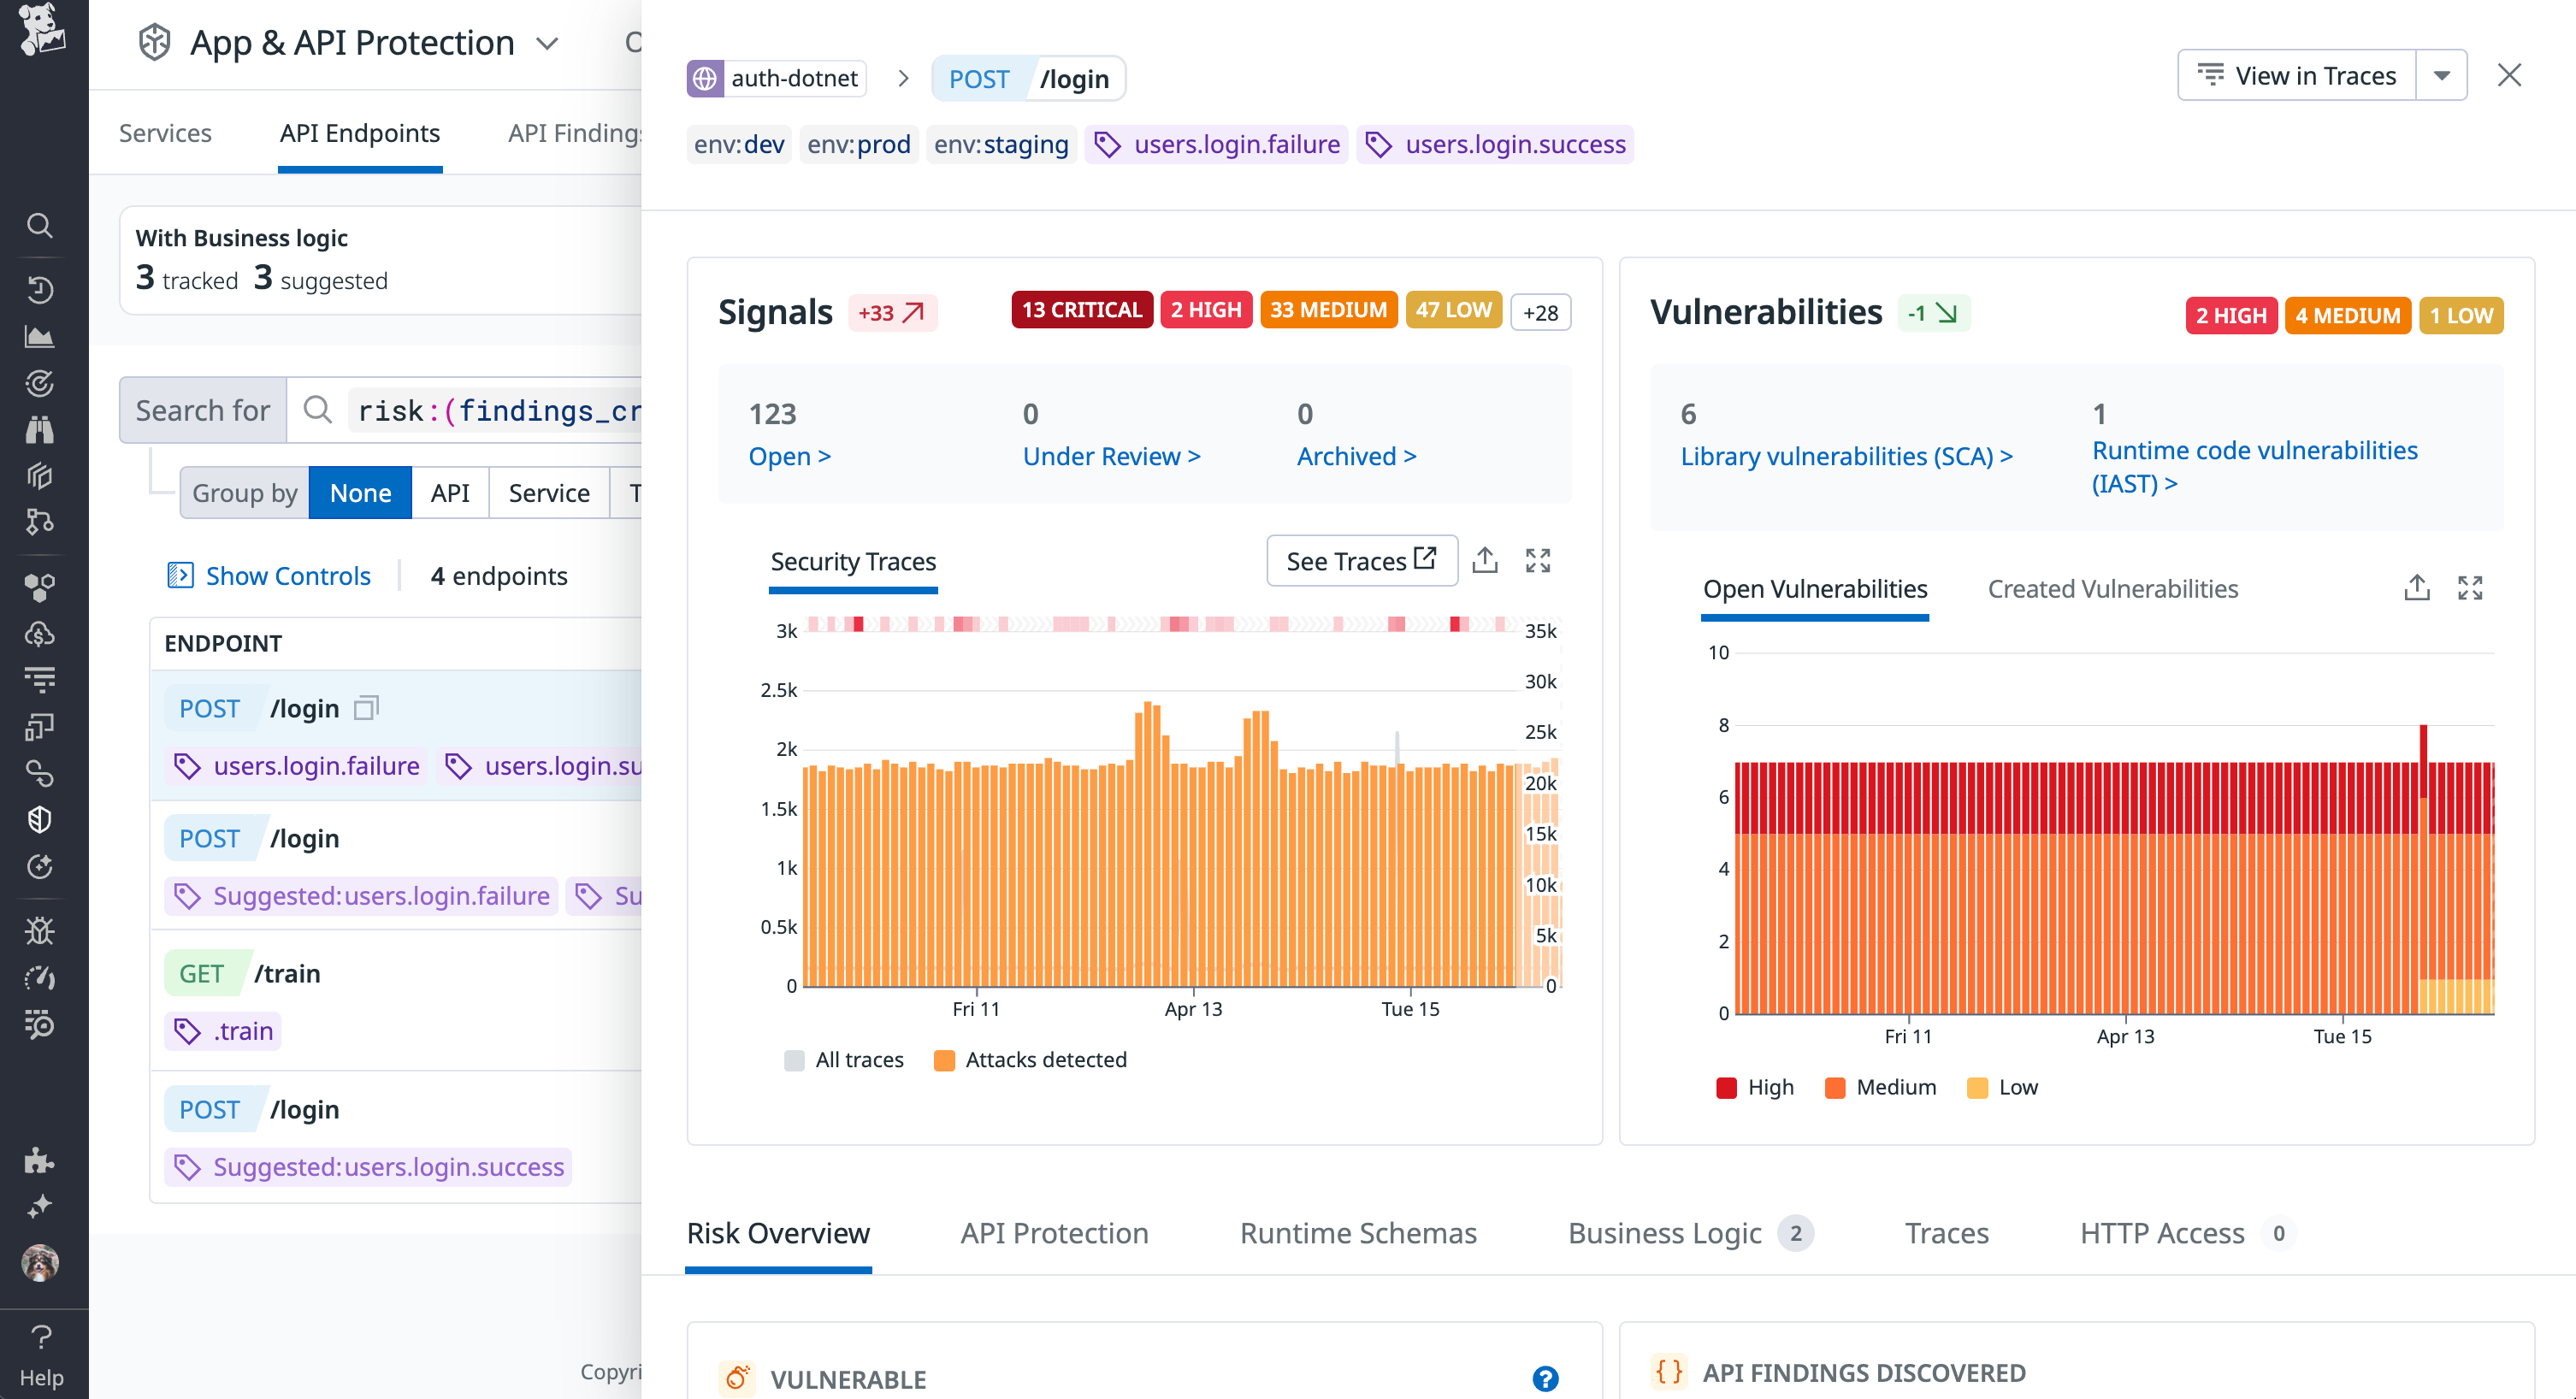Open global search in the left sidebar
The width and height of the screenshot is (2576, 1399).
coord(40,226)
